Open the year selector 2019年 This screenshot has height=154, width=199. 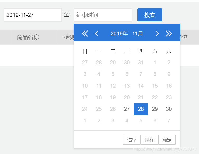point(119,34)
